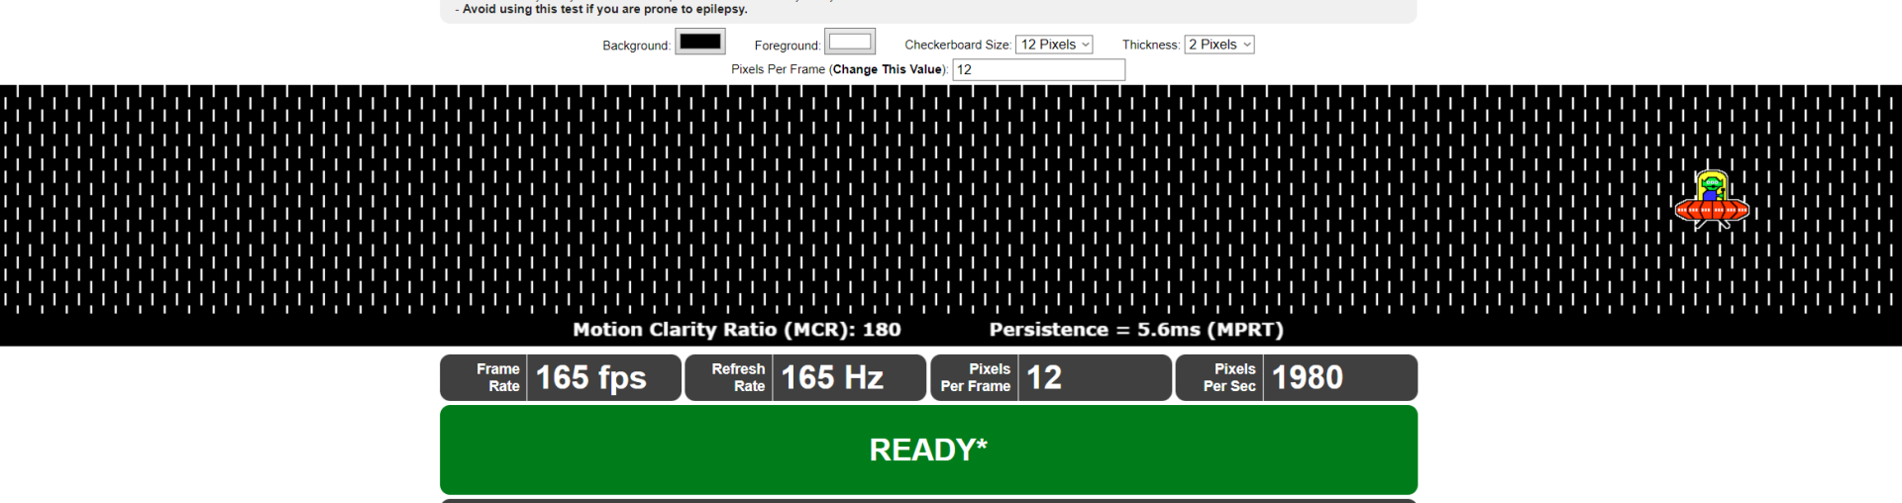Expand the Thickness dropdown
This screenshot has width=1902, height=503.
tap(1219, 45)
